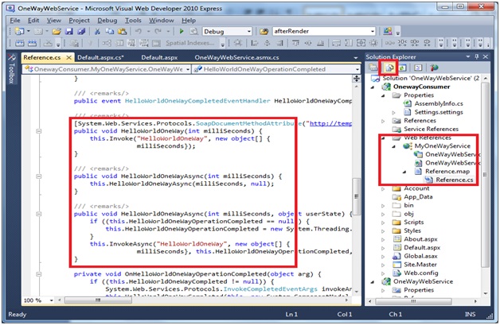This screenshot has width=500, height=325.
Task: Switch to the Default.aspx.cs* tab
Action: [x=101, y=58]
